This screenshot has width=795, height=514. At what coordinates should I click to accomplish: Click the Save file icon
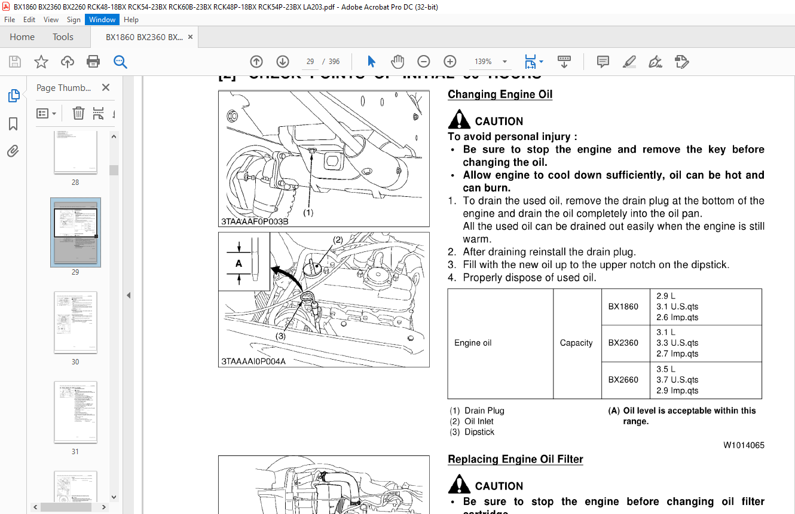pos(15,62)
